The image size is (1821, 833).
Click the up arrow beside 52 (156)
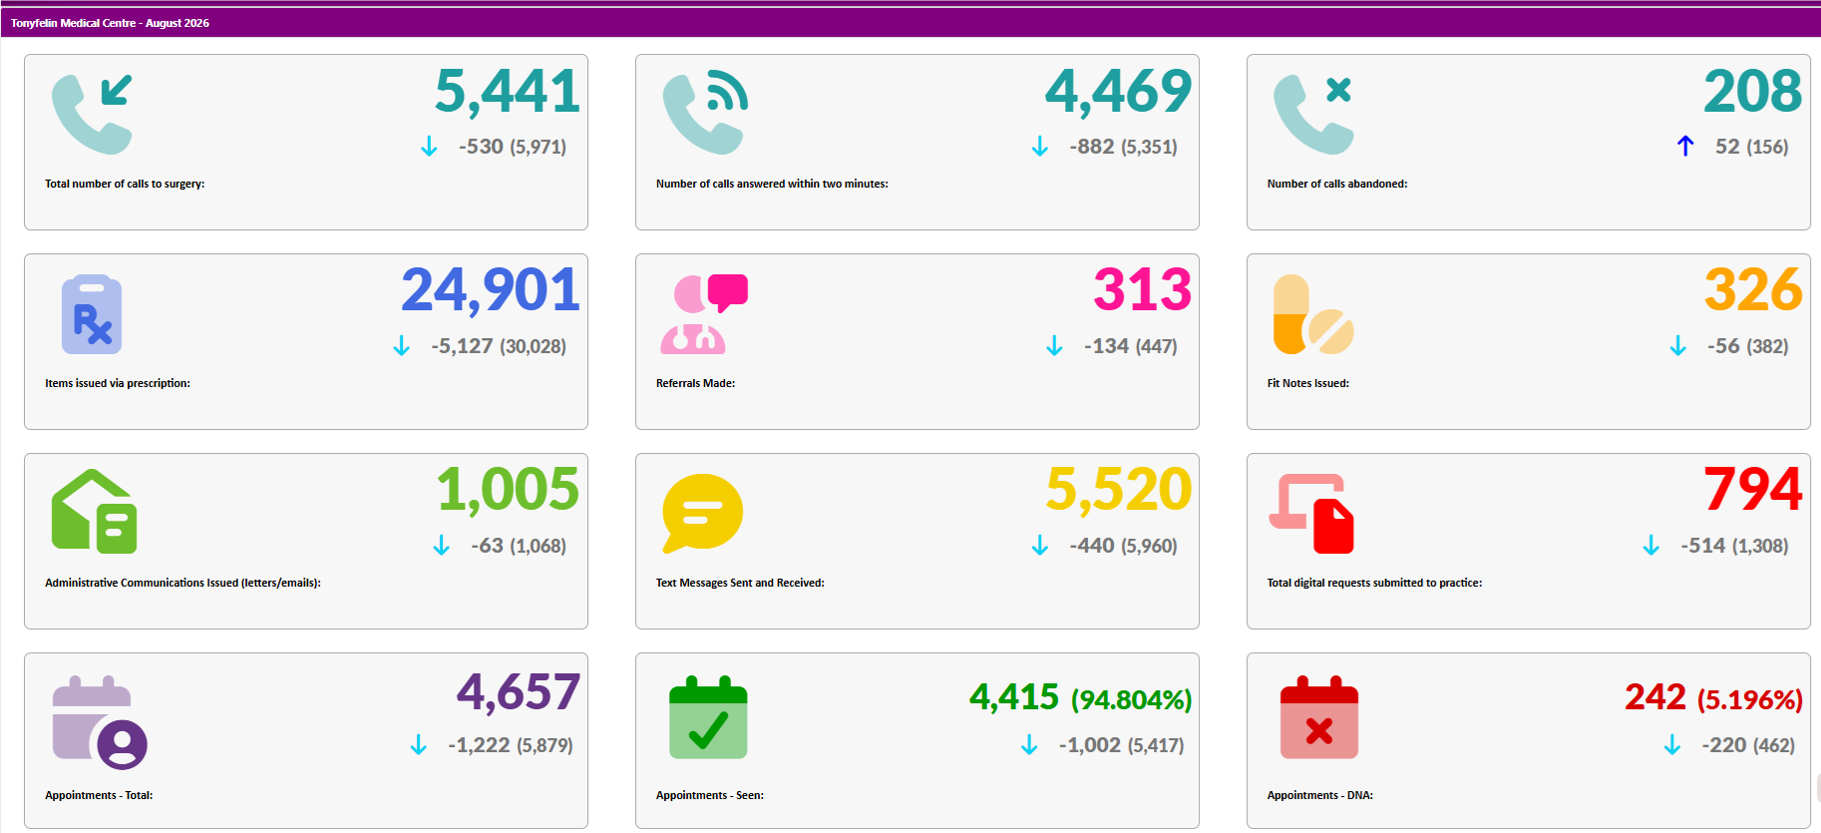(x=1685, y=147)
